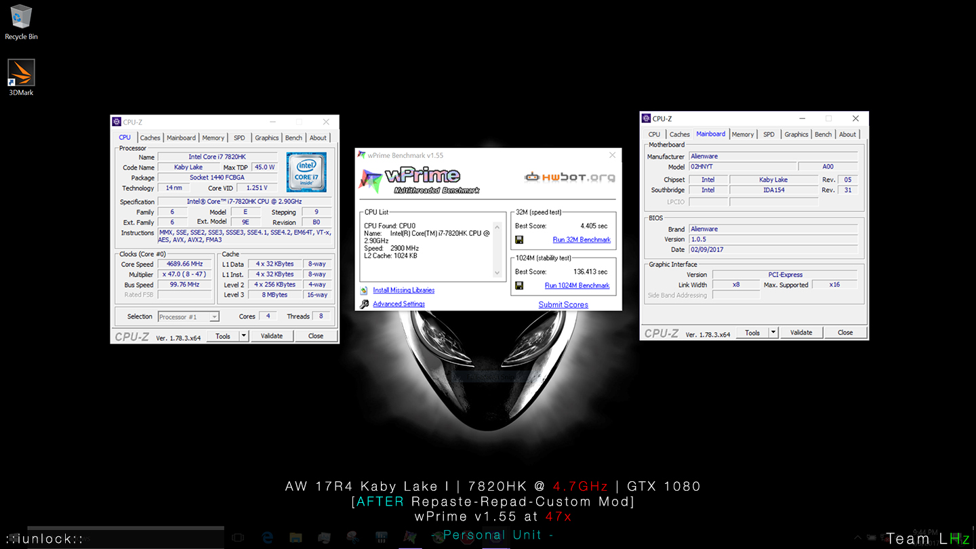Switch to Caches tab in right CPU-Z window
The width and height of the screenshot is (976, 549).
[x=679, y=134]
